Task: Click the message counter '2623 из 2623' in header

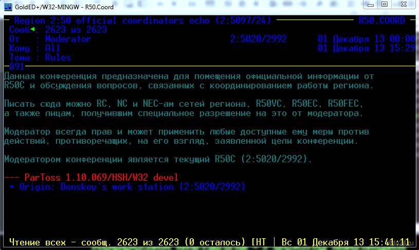Action: point(76,30)
